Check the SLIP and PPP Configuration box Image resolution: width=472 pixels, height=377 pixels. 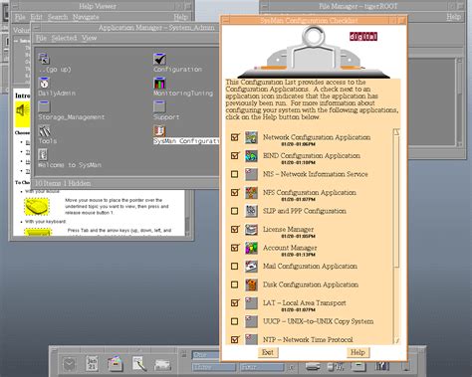234,211
